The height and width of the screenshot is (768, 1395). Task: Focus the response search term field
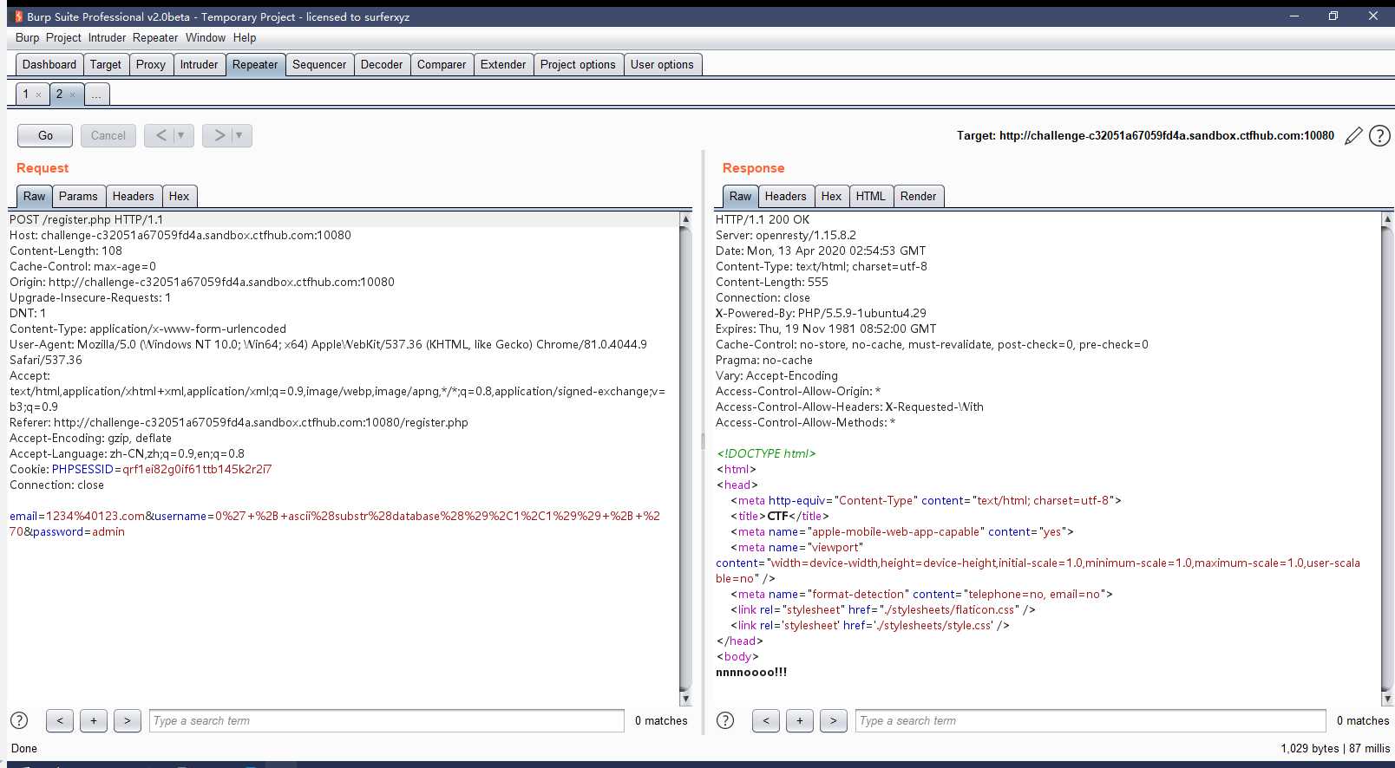tap(1090, 720)
